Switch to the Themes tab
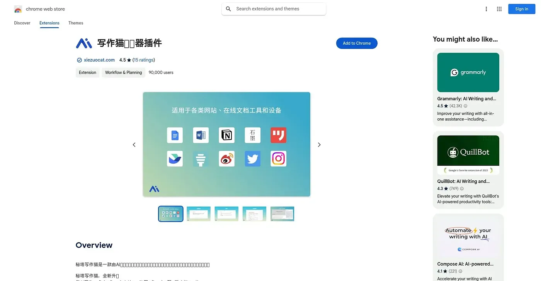This screenshot has height=281, width=541. coord(76,23)
